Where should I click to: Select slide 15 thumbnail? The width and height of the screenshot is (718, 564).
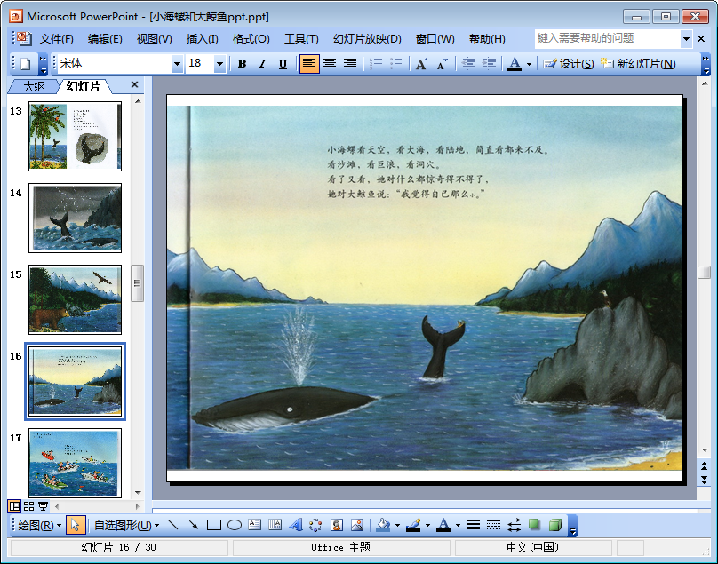tap(76, 299)
